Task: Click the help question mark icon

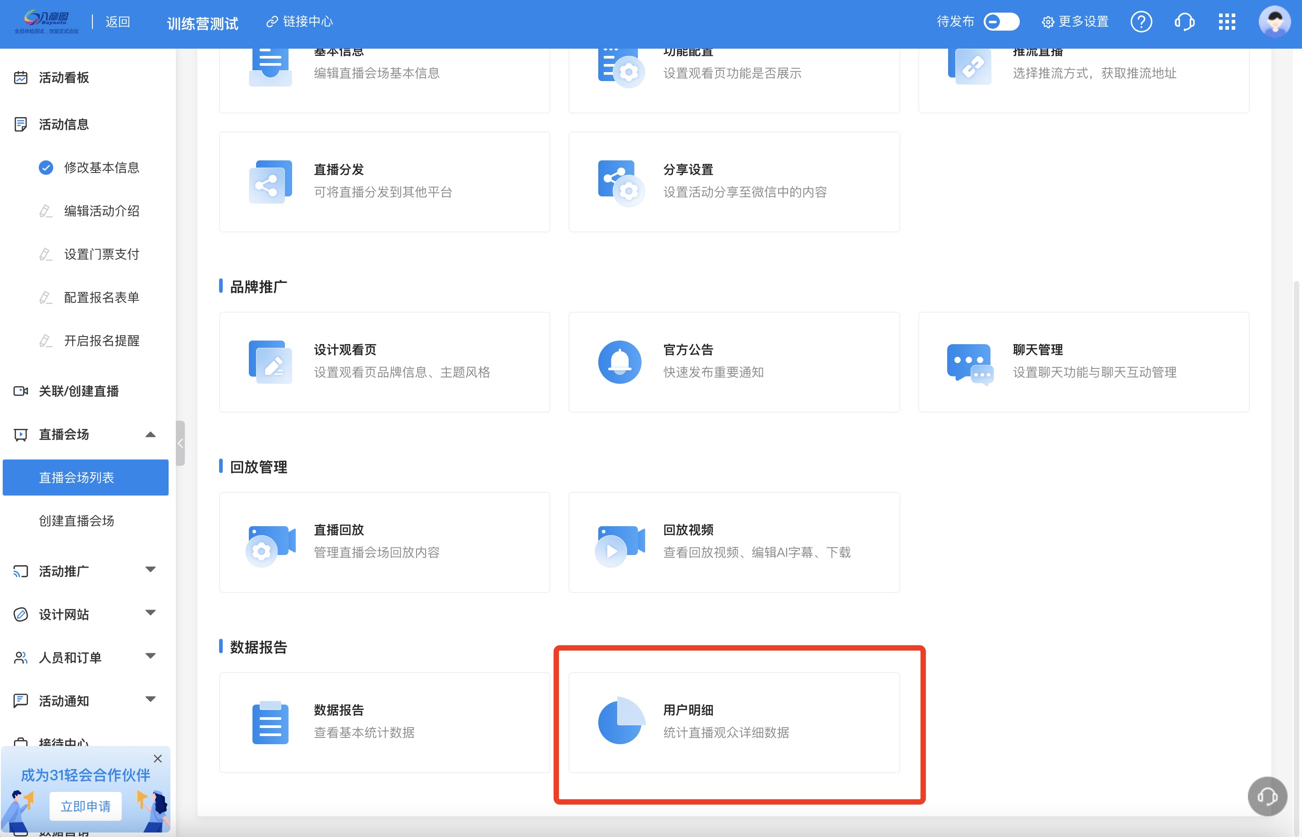Action: (1141, 22)
